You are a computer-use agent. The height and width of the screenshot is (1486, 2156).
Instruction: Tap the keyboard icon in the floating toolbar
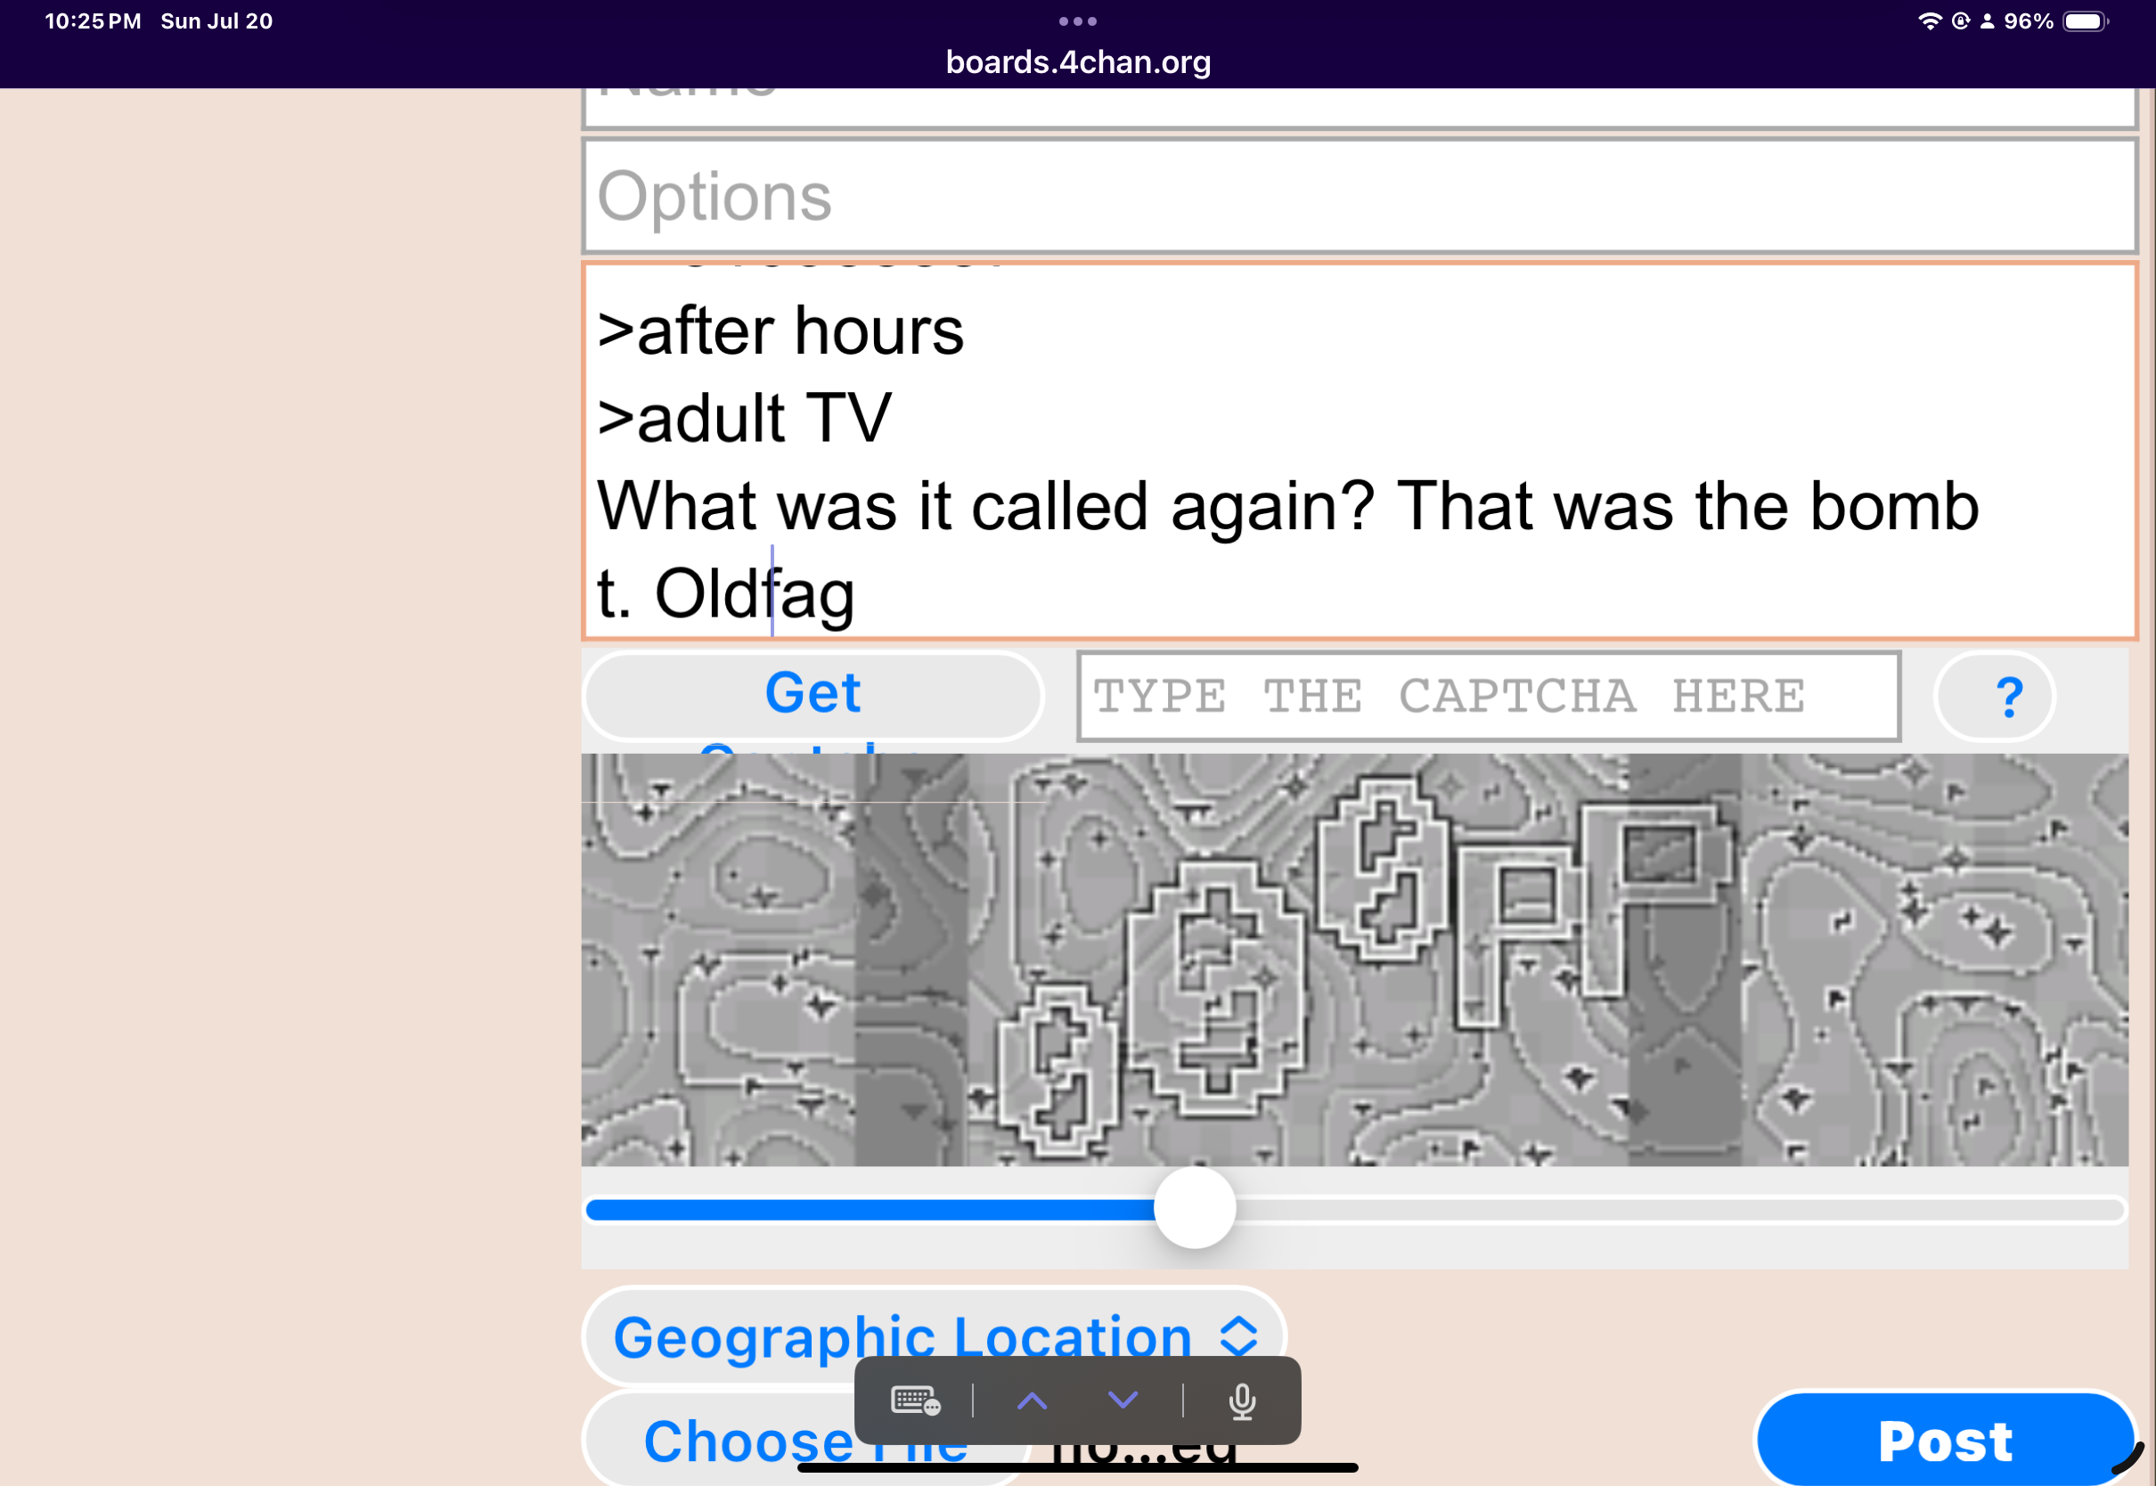point(916,1400)
